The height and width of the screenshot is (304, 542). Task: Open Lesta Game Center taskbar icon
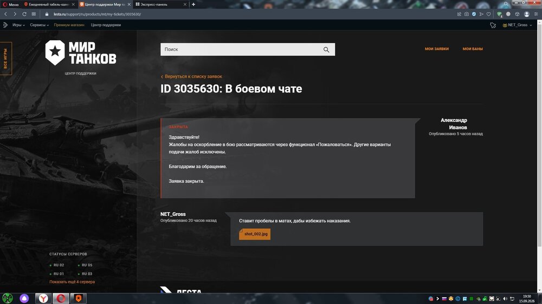tap(79, 298)
